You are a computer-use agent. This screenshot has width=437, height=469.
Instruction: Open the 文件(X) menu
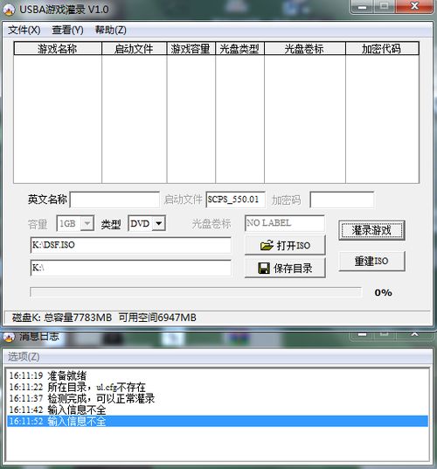tap(24, 30)
